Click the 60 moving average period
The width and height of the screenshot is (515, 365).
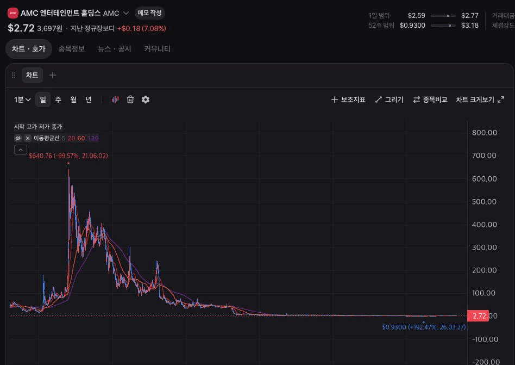(81, 138)
